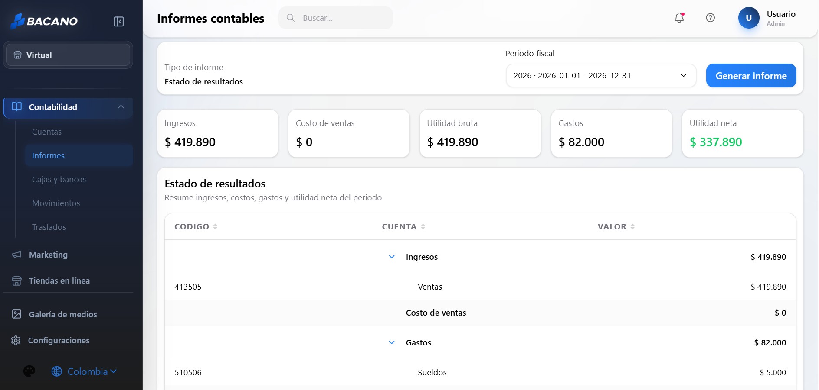Collapse the Gastos row chevron
This screenshot has width=819, height=390.
pyautogui.click(x=392, y=342)
